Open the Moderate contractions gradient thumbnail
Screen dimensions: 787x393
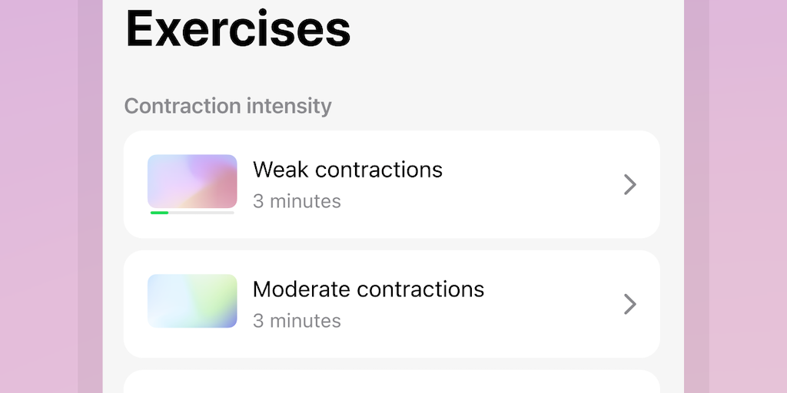coord(192,301)
